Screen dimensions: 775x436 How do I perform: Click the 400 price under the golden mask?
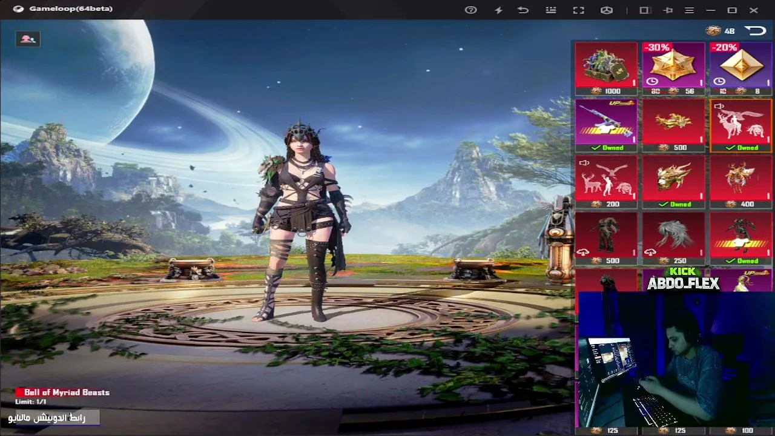pyautogui.click(x=747, y=205)
